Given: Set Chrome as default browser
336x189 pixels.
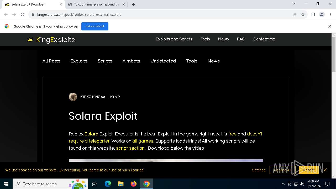Looking at the screenshot, I should coord(95,26).
